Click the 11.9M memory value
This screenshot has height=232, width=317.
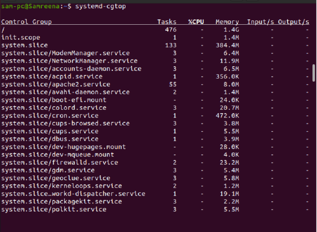(x=229, y=61)
